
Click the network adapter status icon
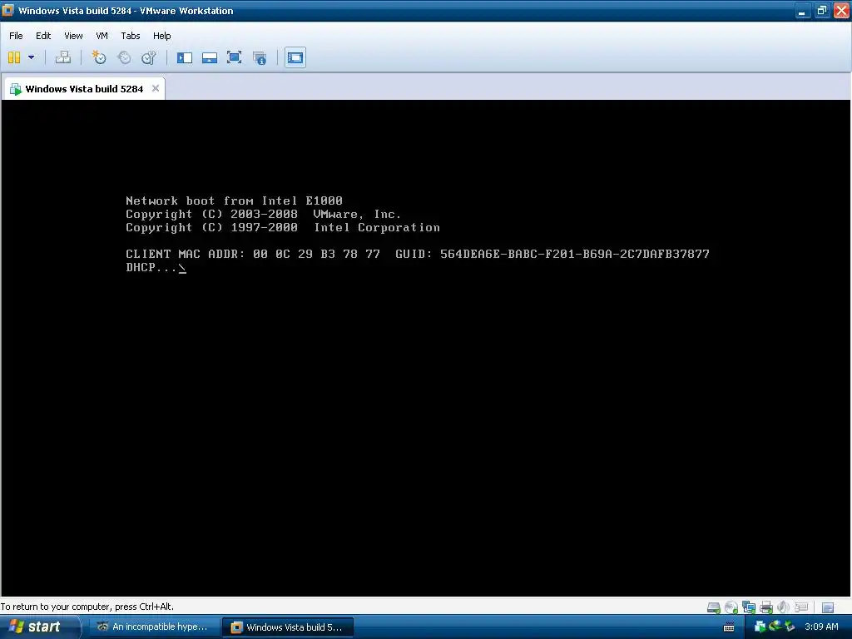749,607
